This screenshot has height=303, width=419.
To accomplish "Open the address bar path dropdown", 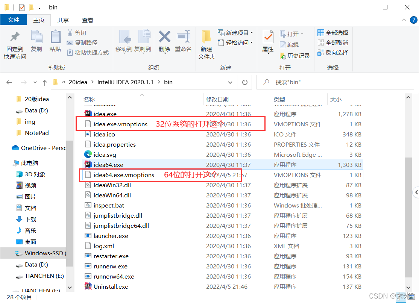I will [x=230, y=82].
